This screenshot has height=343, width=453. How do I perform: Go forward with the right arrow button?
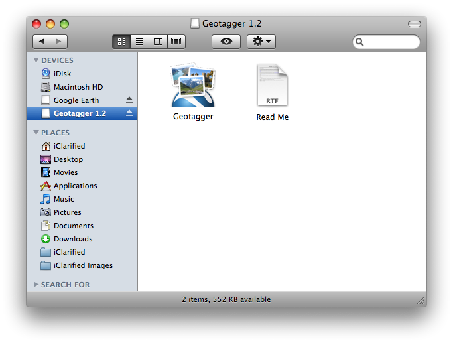point(58,42)
